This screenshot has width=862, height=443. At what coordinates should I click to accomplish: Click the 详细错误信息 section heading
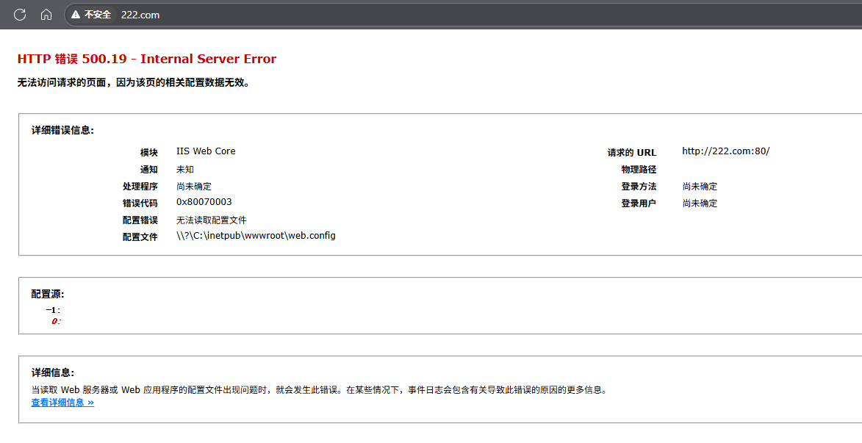[x=62, y=131]
